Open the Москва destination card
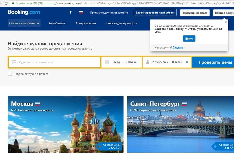This screenshot has height=156, width=234. 66,124
